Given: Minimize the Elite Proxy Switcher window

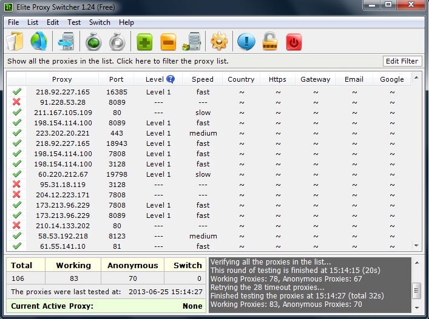Looking at the screenshot, I should [372, 5].
